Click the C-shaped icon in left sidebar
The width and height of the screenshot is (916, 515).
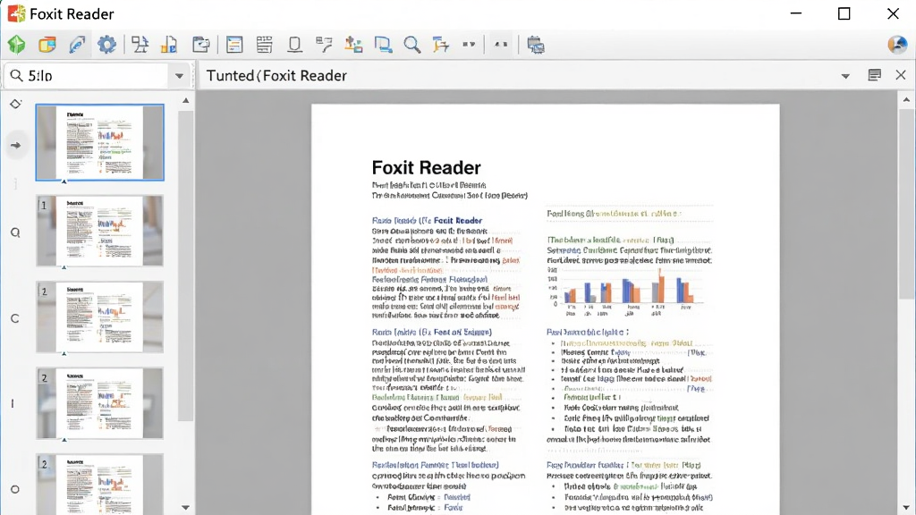pos(15,319)
